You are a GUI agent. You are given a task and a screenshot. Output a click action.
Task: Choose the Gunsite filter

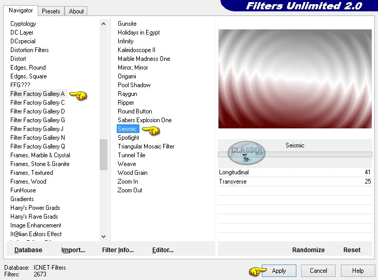tap(127, 24)
